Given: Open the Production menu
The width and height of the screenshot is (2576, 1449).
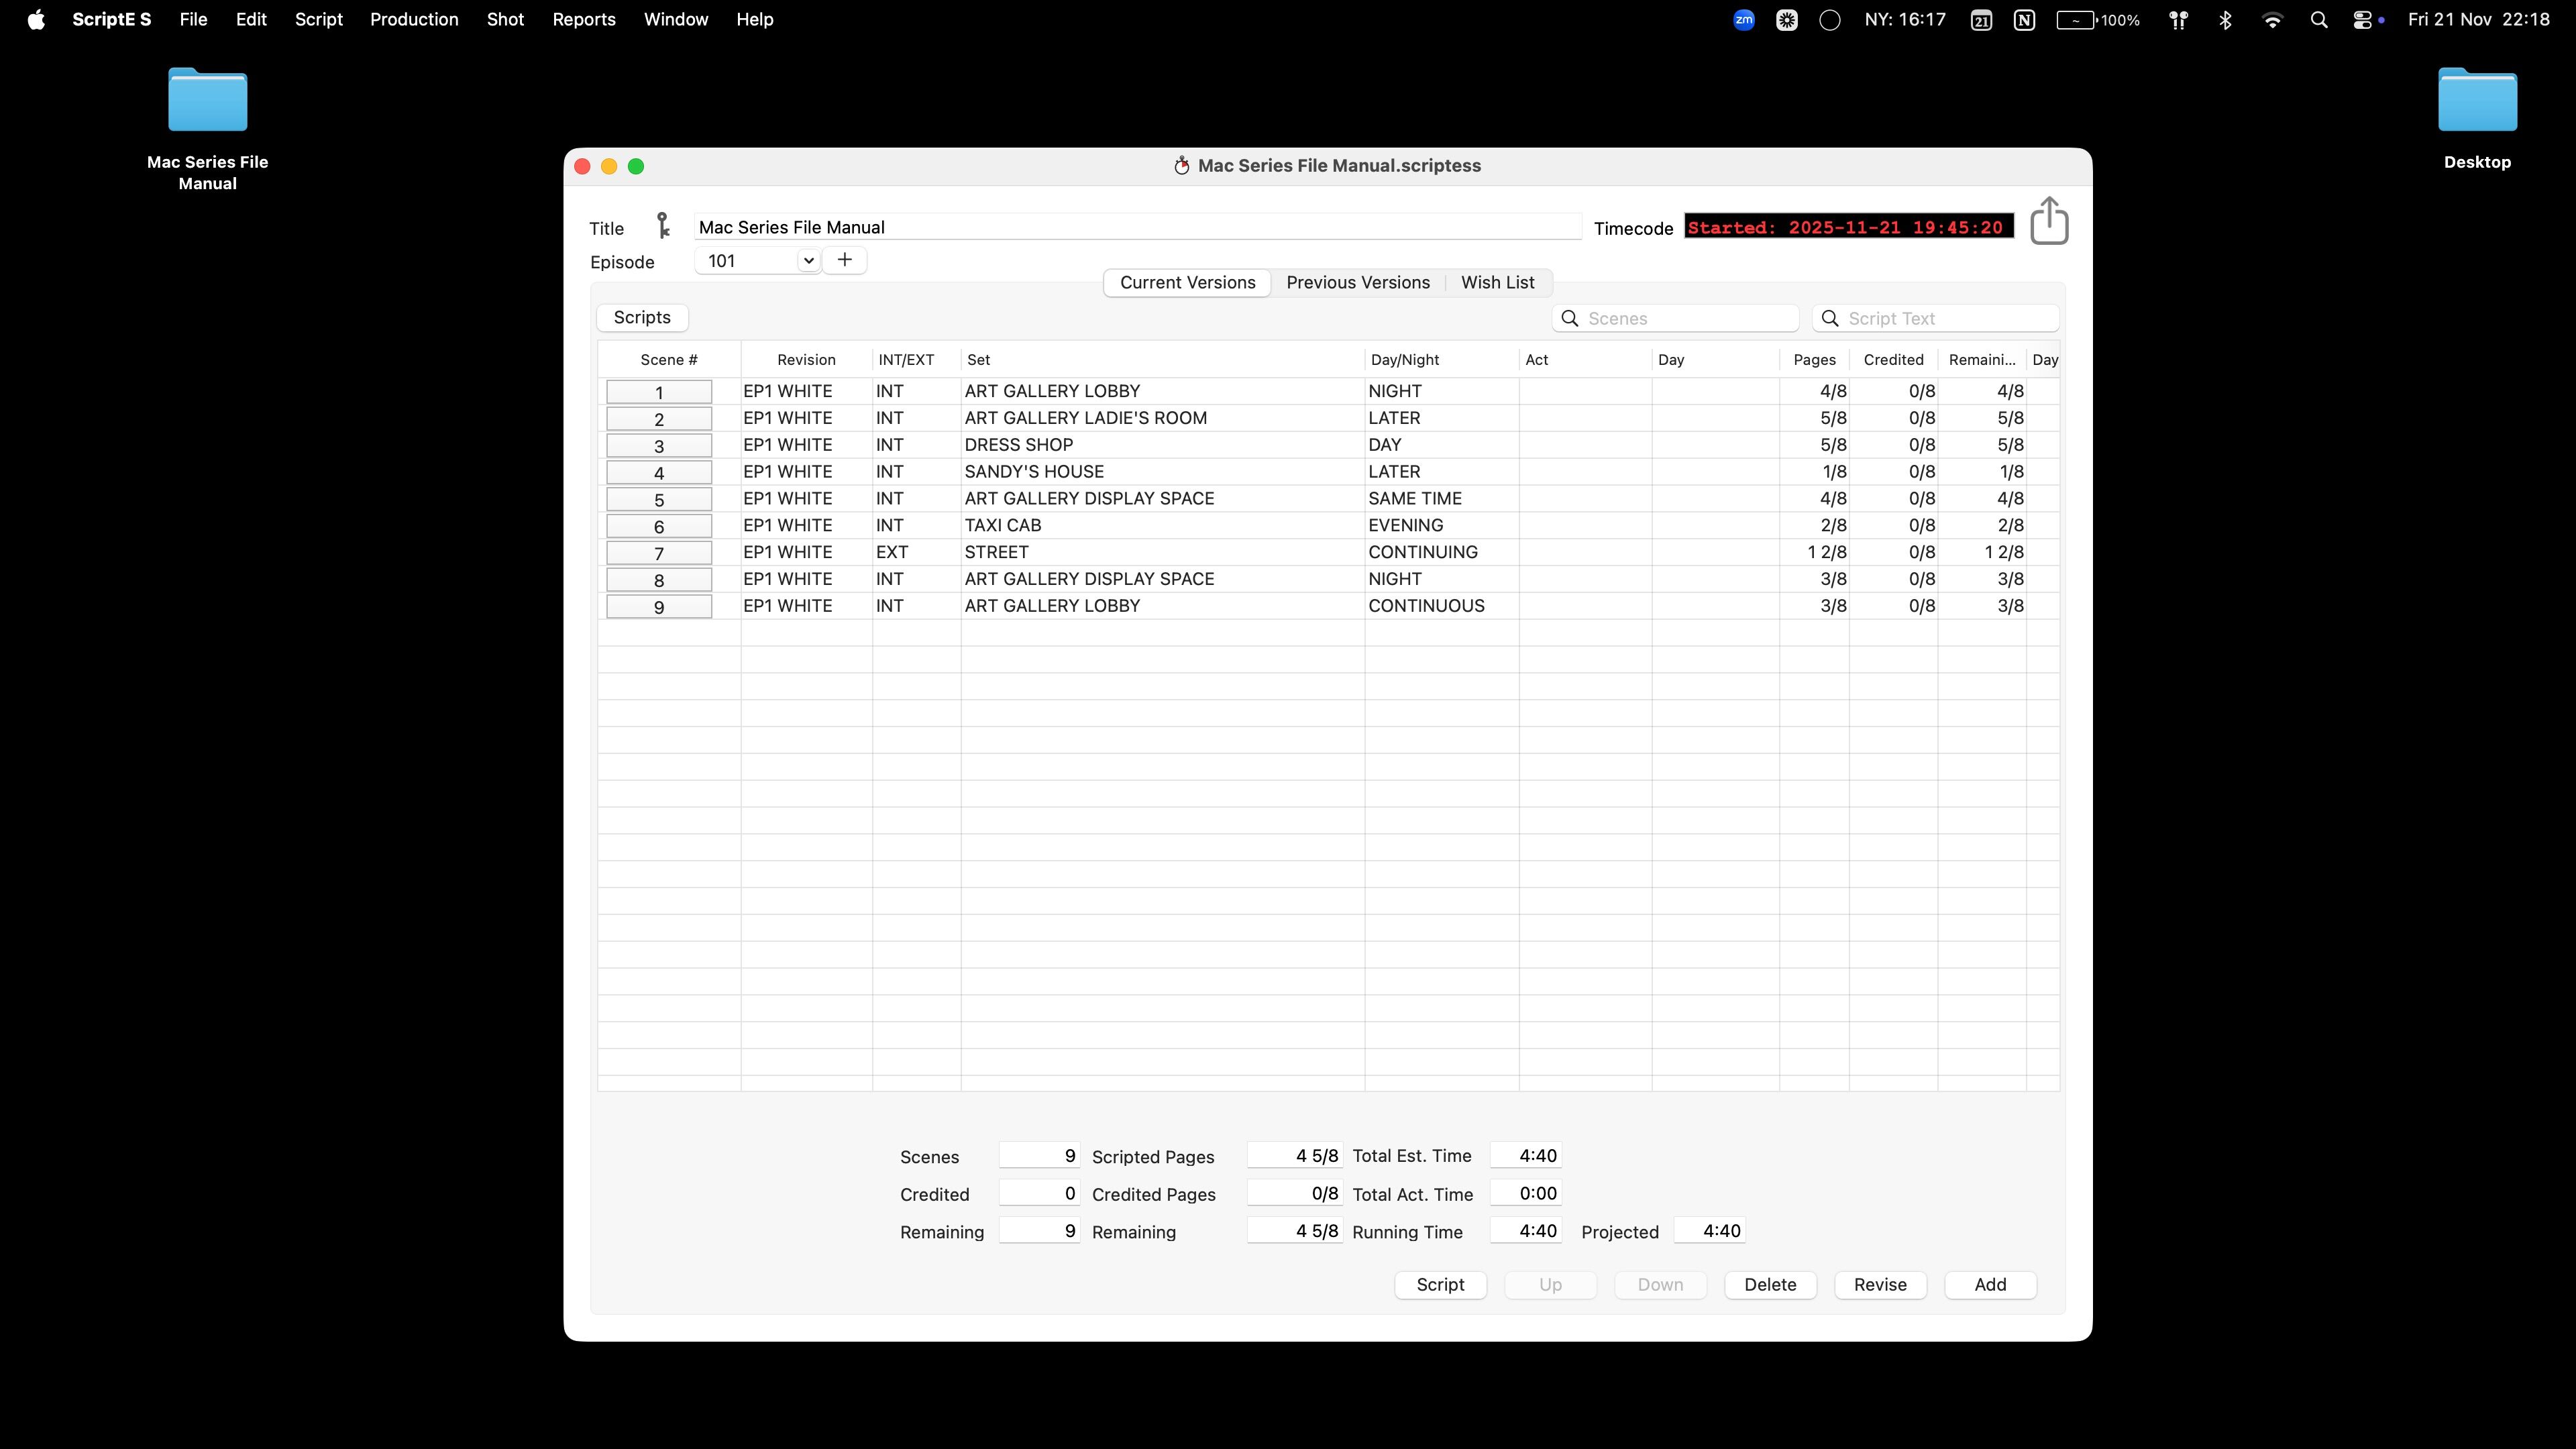Looking at the screenshot, I should 414,20.
